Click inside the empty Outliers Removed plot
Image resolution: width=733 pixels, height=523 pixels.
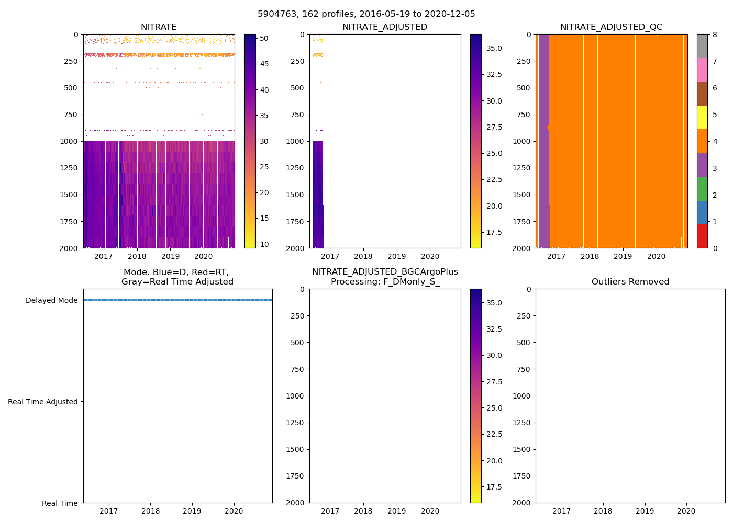click(x=630, y=396)
